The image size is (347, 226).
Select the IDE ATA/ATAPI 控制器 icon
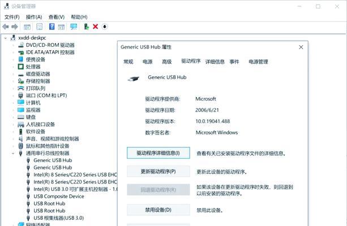point(21,53)
